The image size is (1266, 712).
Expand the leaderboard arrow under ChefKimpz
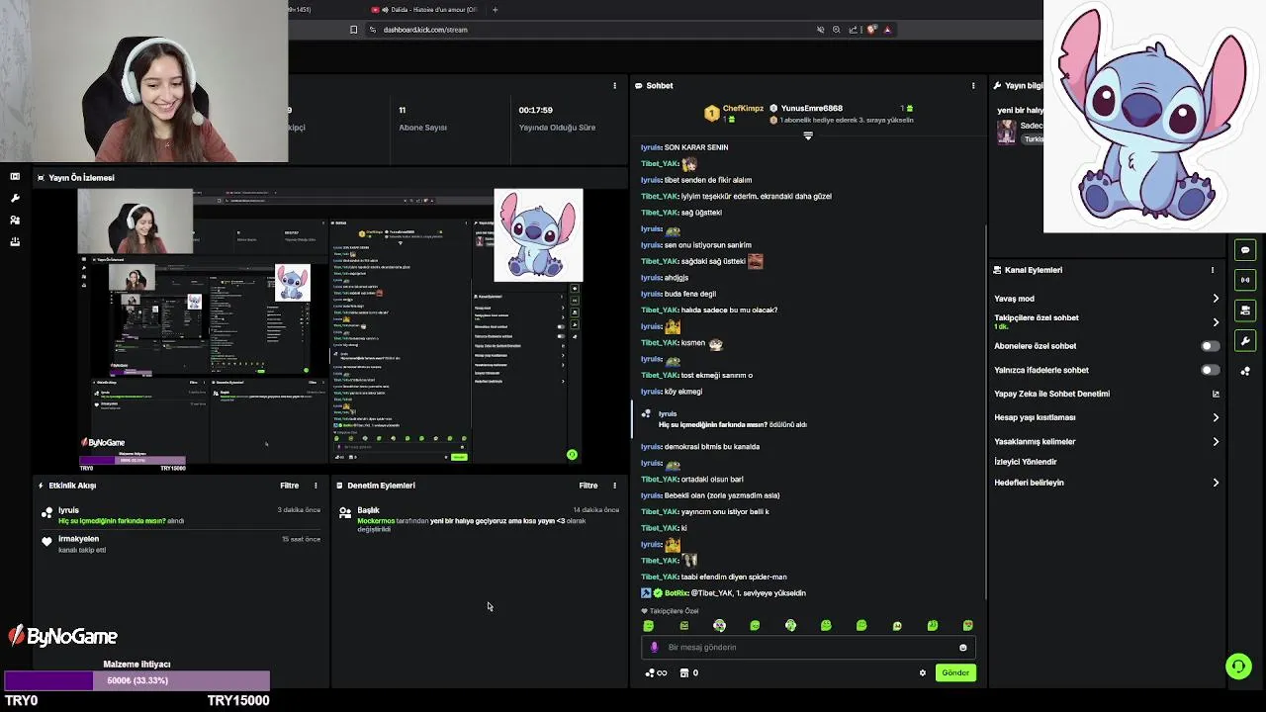(808, 135)
